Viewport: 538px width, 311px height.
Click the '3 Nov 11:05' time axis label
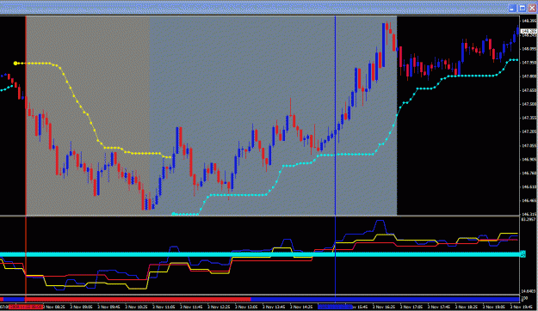[x=164, y=308]
